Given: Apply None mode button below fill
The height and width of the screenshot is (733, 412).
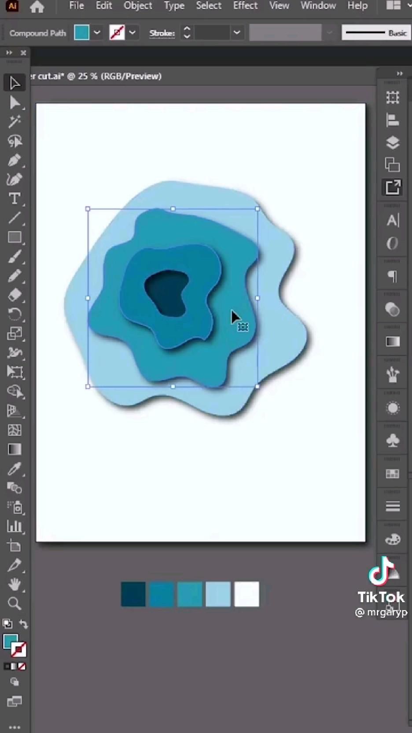Looking at the screenshot, I should coord(22,666).
